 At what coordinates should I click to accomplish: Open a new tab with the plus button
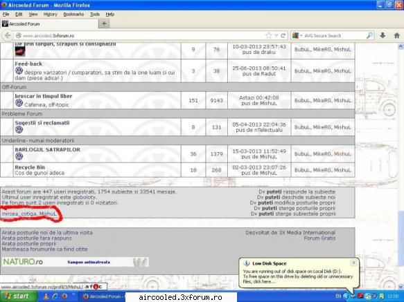coord(104,23)
